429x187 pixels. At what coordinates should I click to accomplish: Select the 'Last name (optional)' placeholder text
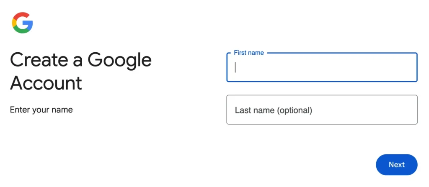click(x=273, y=110)
